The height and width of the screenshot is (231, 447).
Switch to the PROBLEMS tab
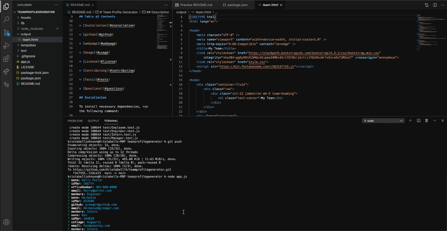[75, 121]
